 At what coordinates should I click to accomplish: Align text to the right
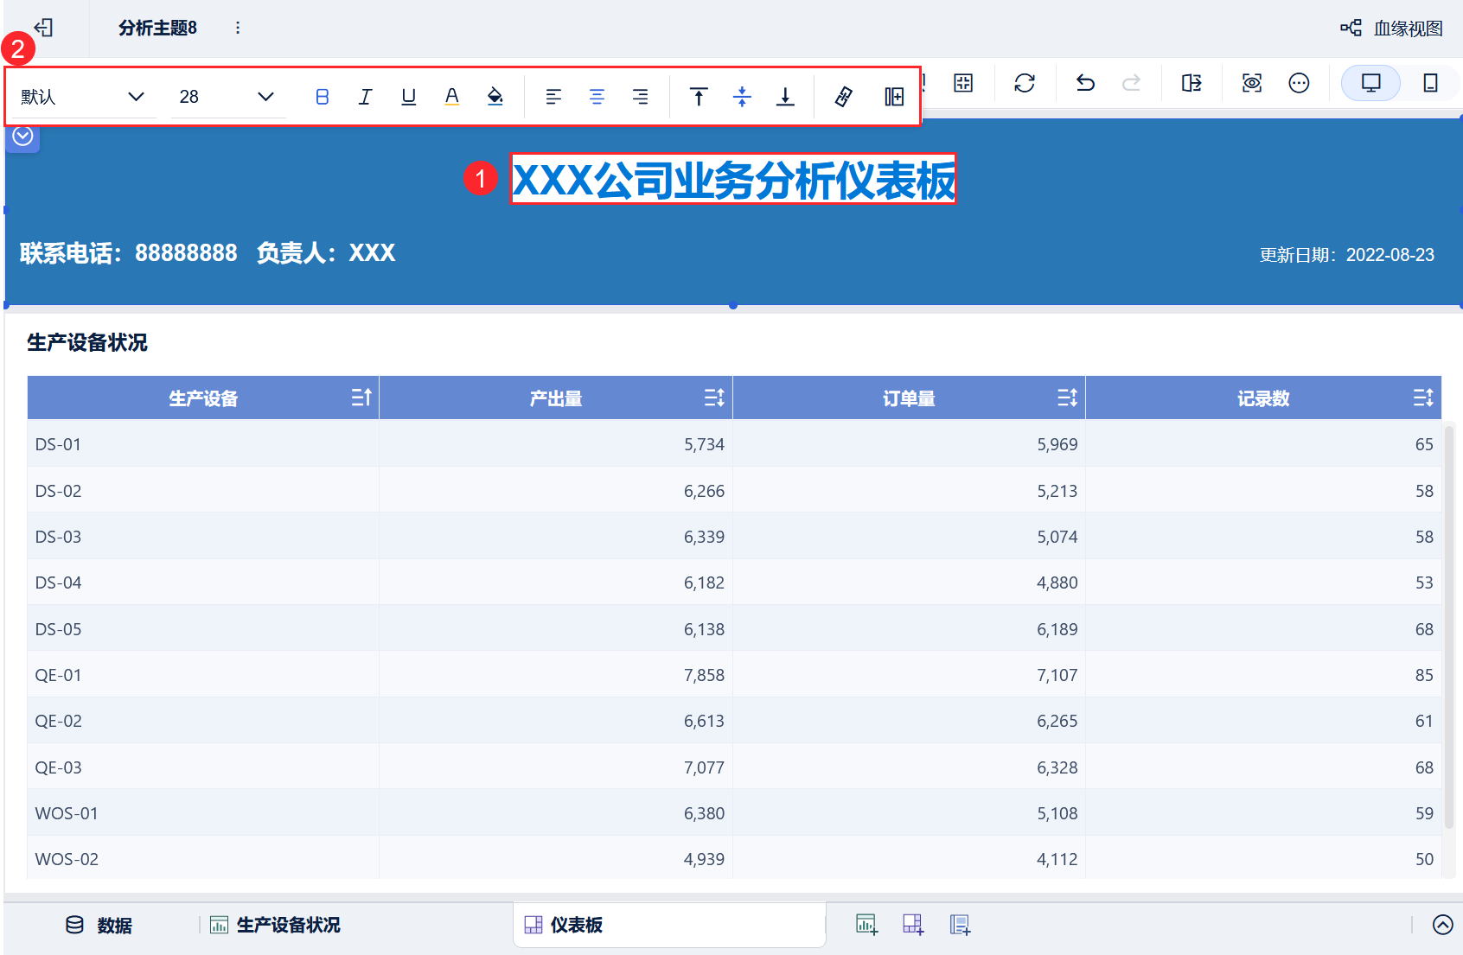[x=640, y=97]
